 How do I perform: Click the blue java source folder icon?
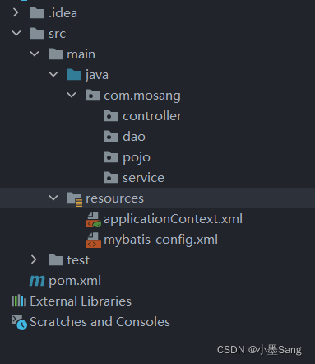click(74, 75)
